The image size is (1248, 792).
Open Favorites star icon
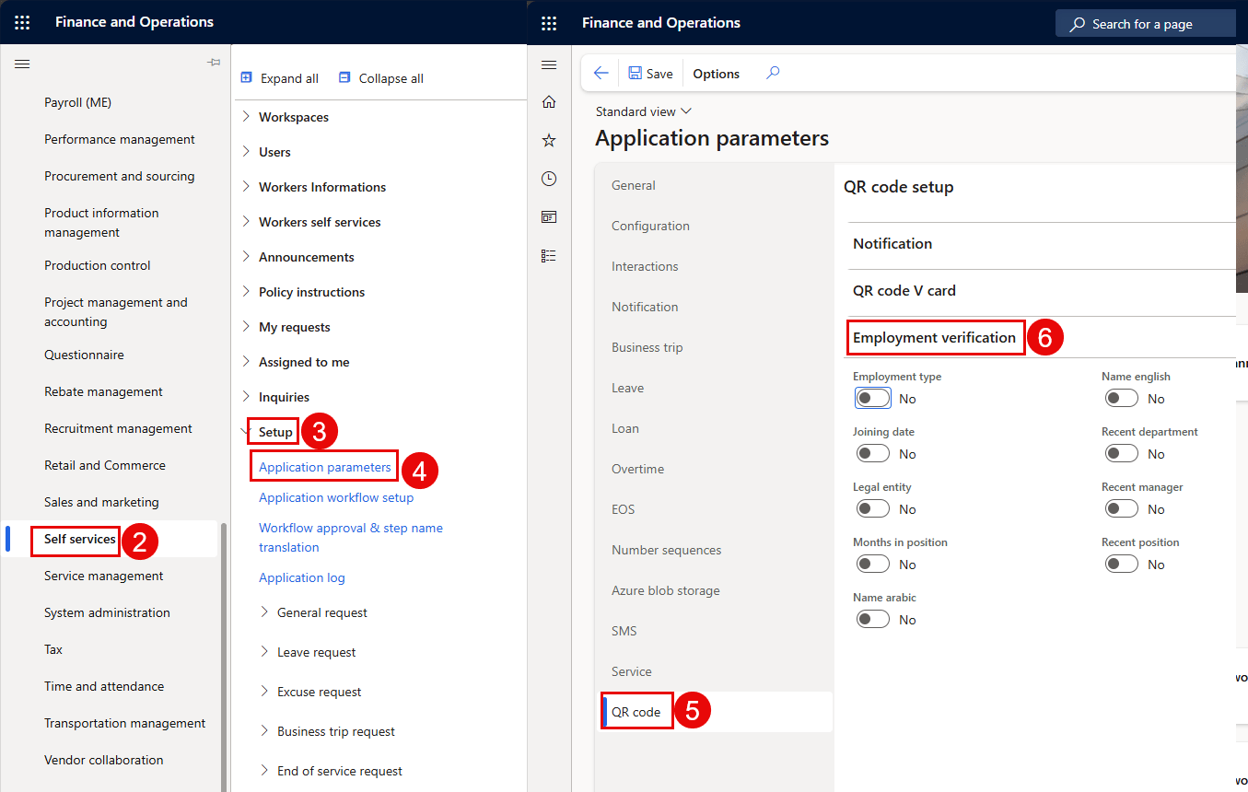[549, 140]
